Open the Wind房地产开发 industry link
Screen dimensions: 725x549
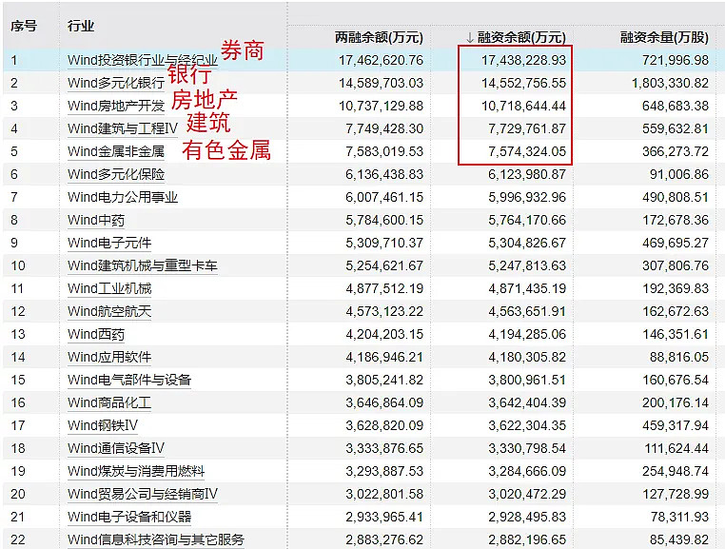116,106
